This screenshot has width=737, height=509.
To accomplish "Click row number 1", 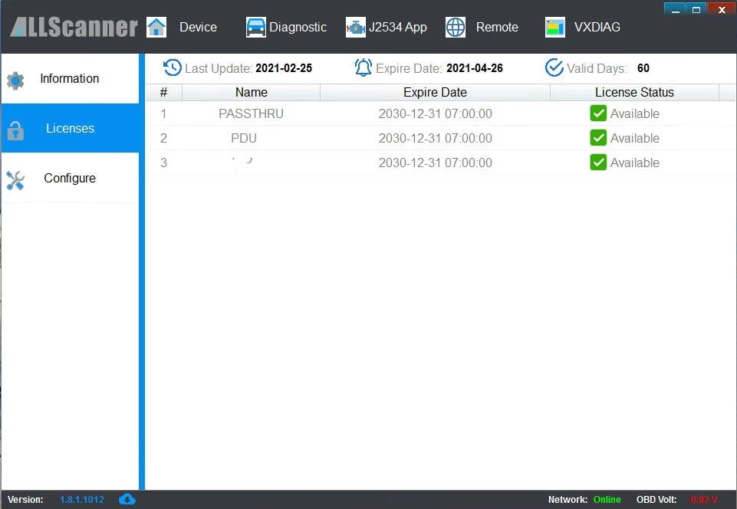I will [163, 113].
